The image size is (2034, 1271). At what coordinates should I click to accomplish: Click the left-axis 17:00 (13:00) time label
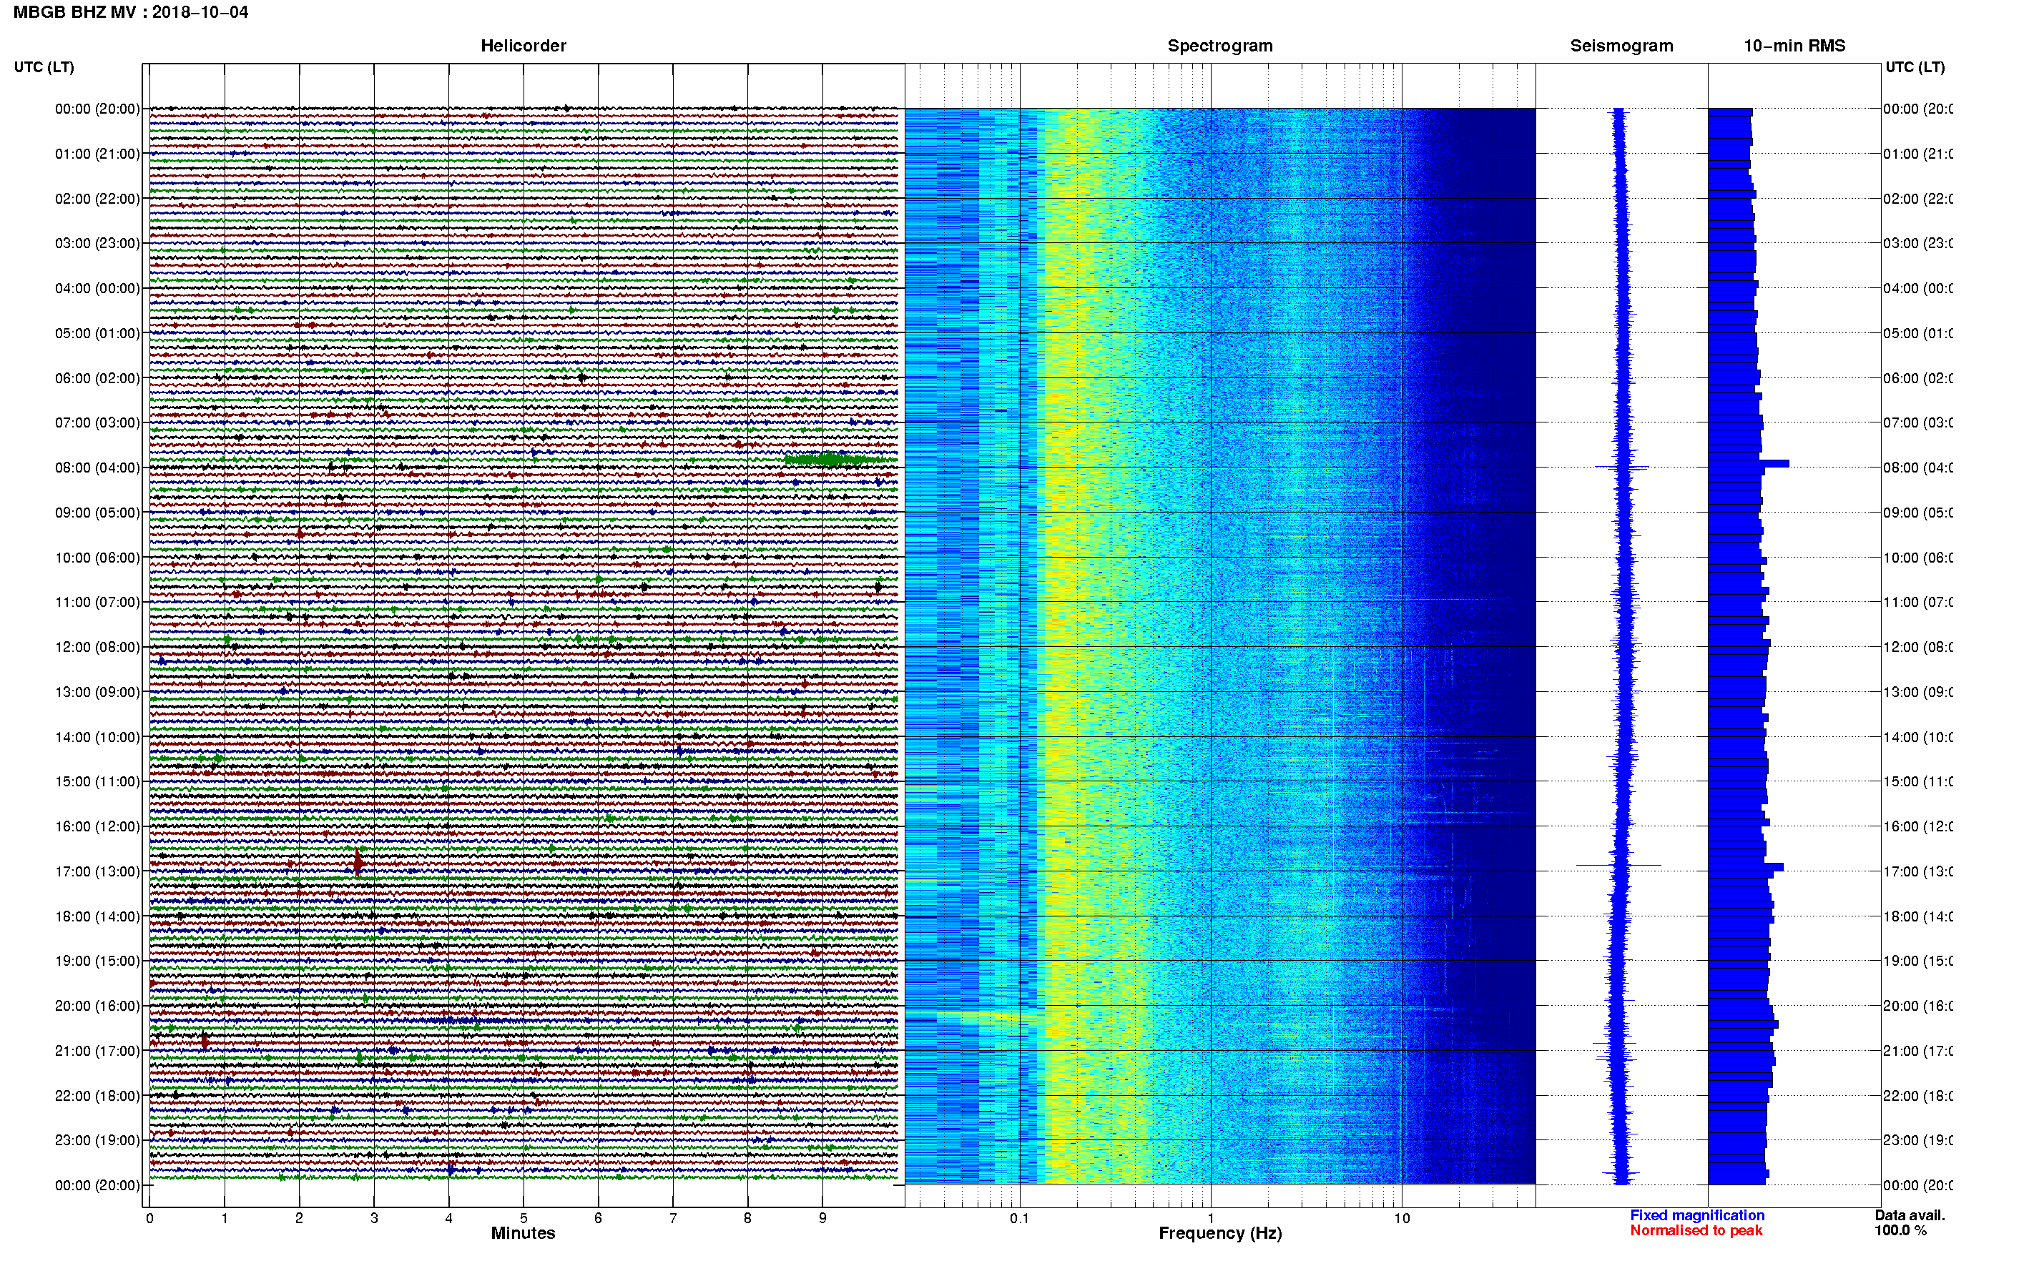click(x=97, y=871)
